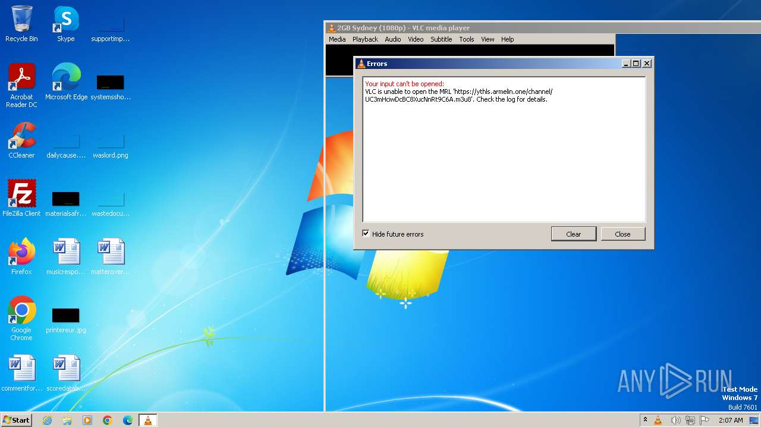Screen dimensions: 761x428
Task: Show hidden tray icons arrow
Action: [645, 420]
